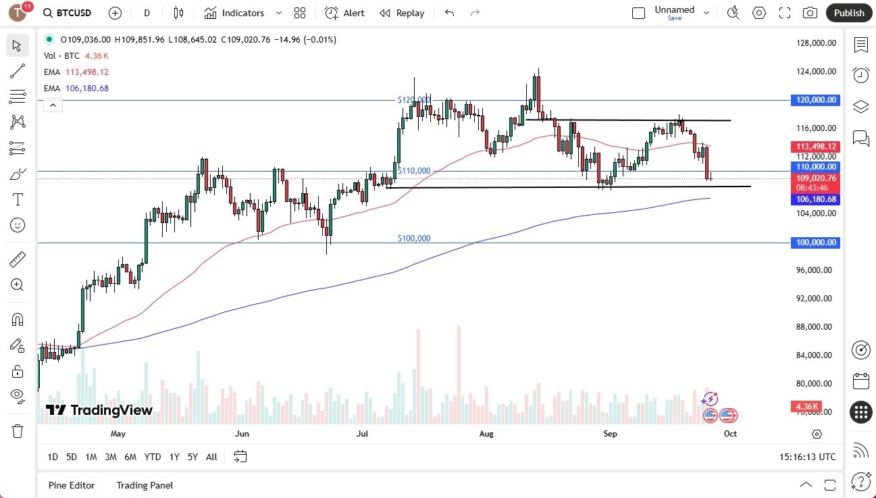Select the Brush drawing tool
Screen dimensions: 876x498
tap(17, 174)
